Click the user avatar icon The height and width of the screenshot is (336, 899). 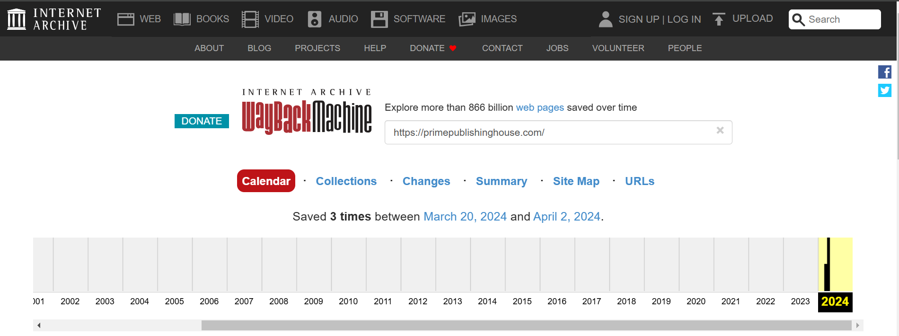tap(606, 19)
